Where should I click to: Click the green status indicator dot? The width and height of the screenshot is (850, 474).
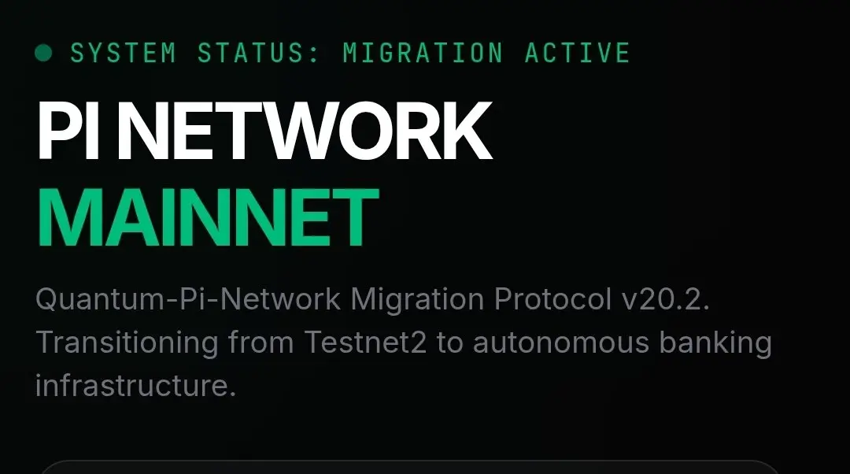click(x=43, y=54)
